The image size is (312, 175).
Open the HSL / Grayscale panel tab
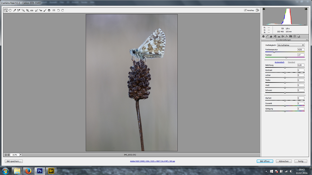coord(275,36)
